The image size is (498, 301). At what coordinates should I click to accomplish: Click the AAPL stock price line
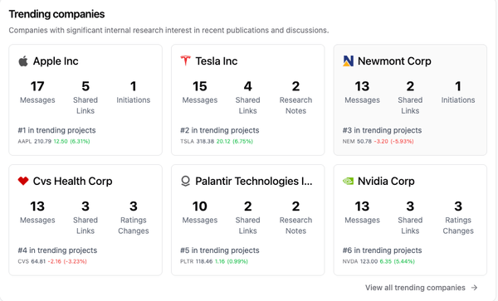tap(54, 142)
